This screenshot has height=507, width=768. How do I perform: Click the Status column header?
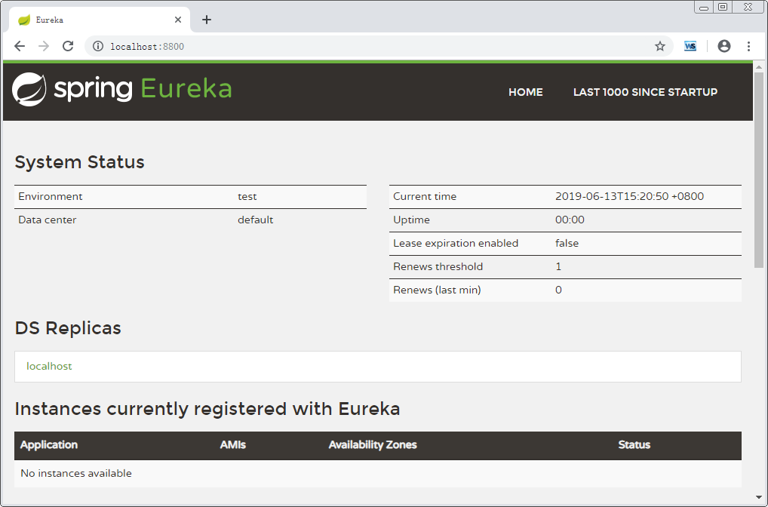tap(634, 445)
